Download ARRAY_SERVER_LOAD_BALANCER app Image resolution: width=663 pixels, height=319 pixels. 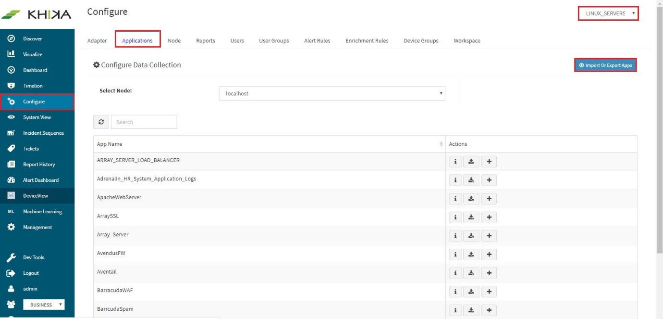pyautogui.click(x=471, y=162)
